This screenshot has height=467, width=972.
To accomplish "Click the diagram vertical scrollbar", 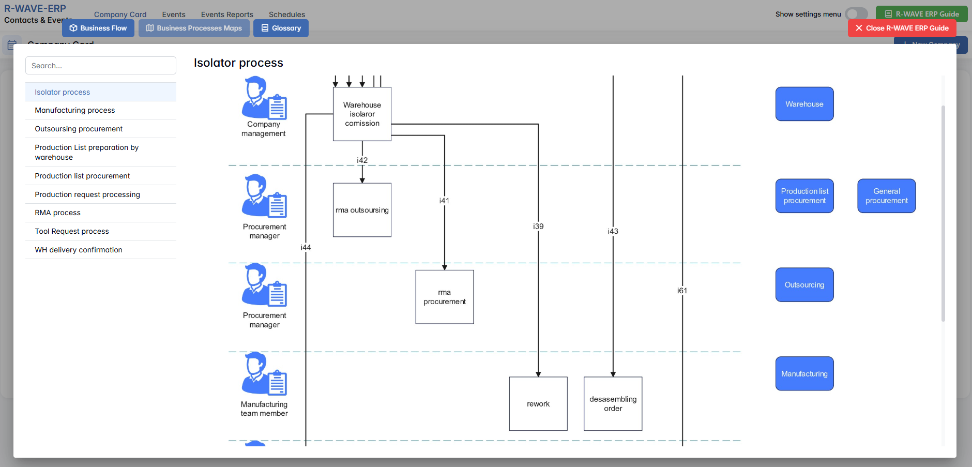I will pyautogui.click(x=943, y=213).
